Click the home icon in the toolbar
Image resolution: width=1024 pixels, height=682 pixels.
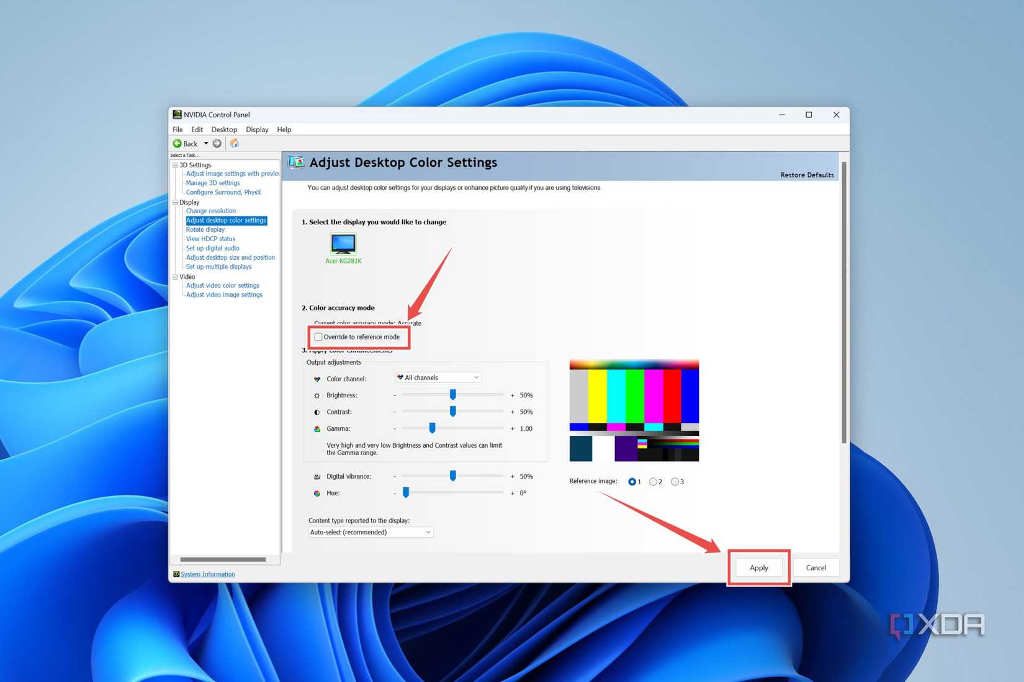[234, 143]
